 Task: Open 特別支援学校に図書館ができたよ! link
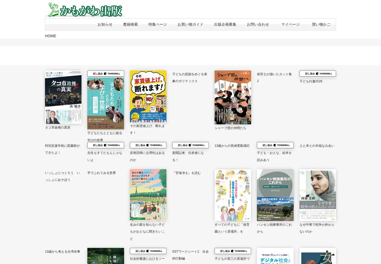coord(62,149)
